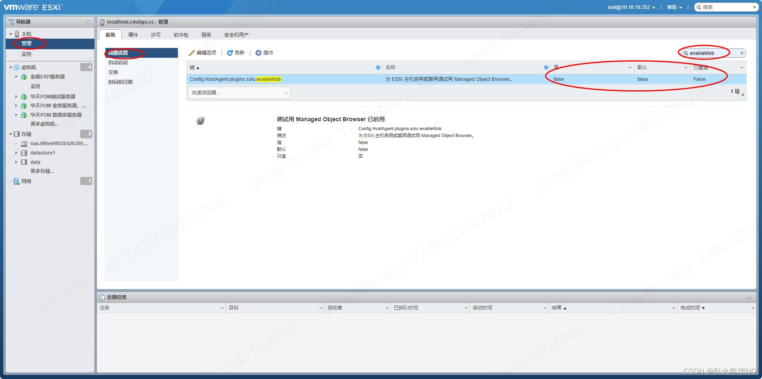Screen dimensions: 762x379
Task: Select 自动启动 in the system menu
Action: (x=142, y=63)
